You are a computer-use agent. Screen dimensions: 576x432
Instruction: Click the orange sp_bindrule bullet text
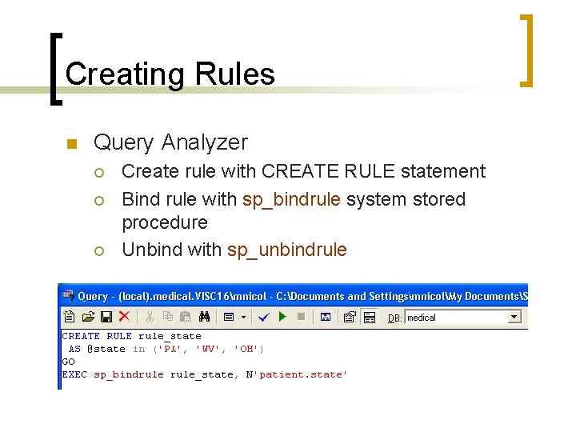tap(291, 200)
